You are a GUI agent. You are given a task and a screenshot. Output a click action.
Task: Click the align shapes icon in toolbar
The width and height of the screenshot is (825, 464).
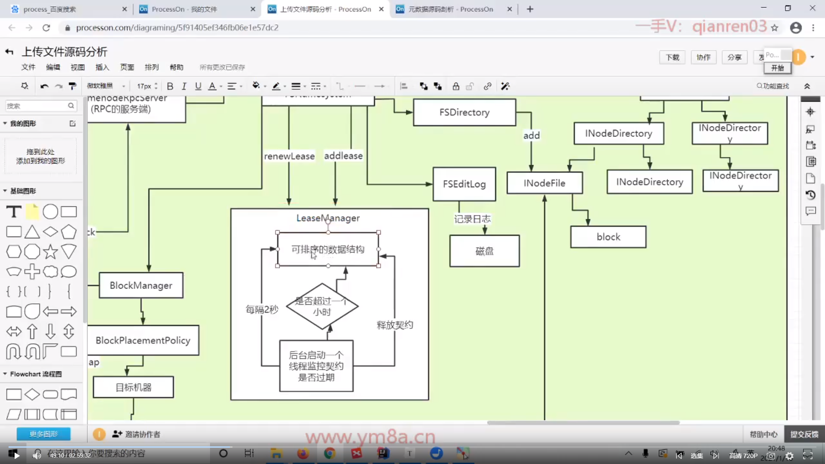tap(404, 86)
